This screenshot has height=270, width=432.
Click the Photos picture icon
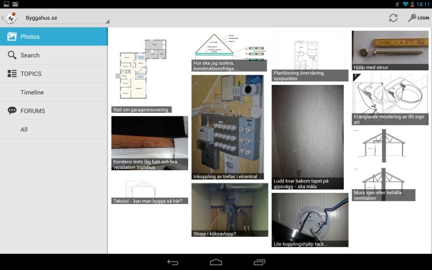pos(12,36)
